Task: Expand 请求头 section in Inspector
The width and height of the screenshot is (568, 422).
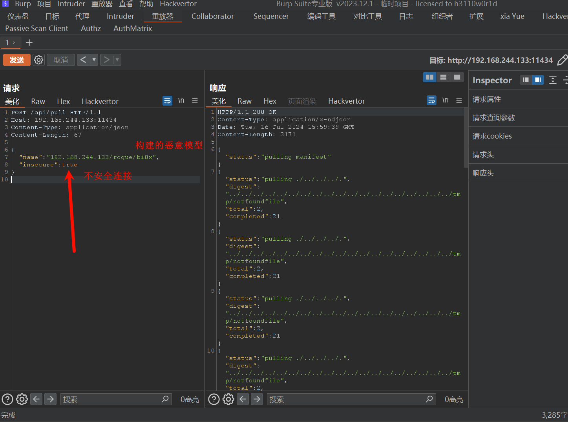Action: pos(518,155)
